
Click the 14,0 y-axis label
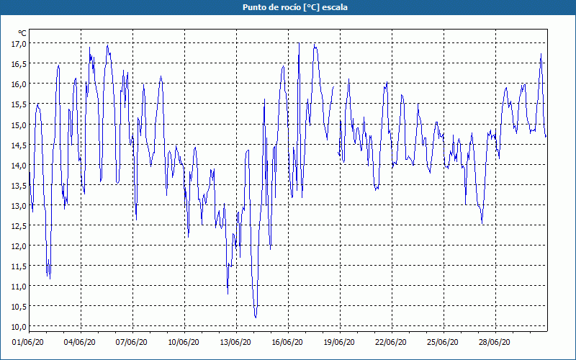coord(19,165)
